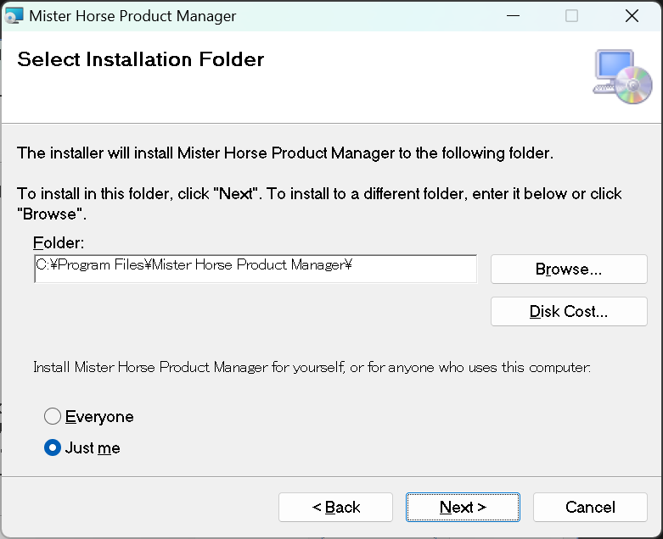The width and height of the screenshot is (663, 539).
Task: Proceed by clicking Next
Action: point(462,507)
